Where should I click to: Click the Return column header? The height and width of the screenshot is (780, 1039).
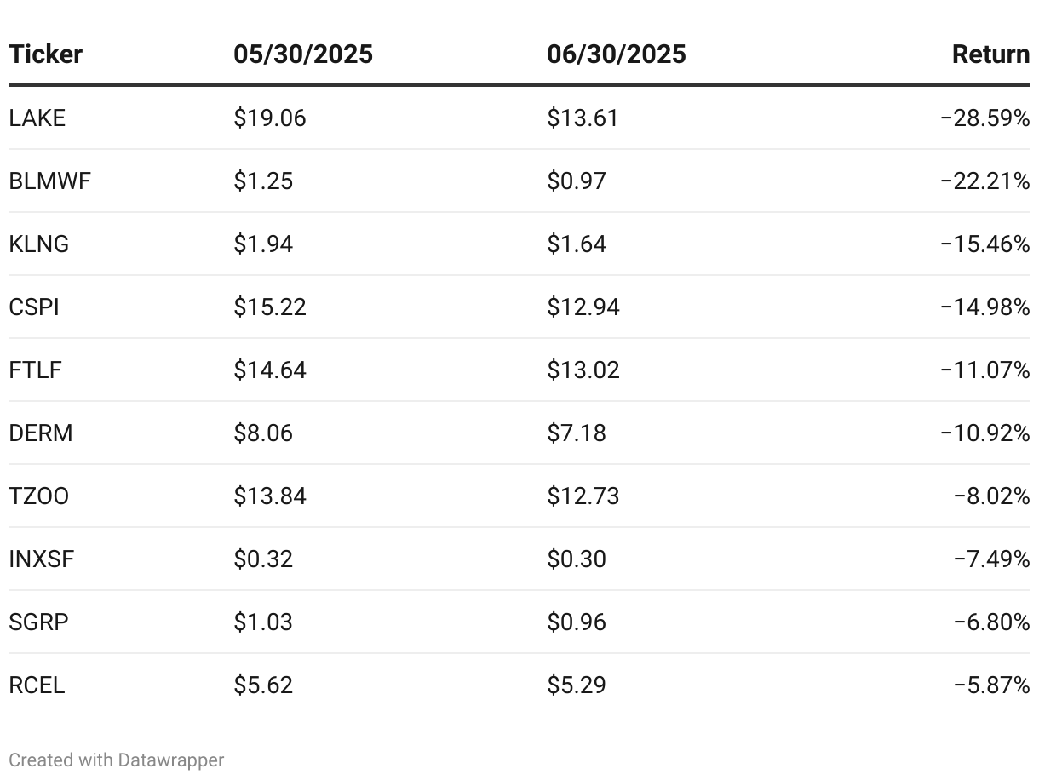pyautogui.click(x=990, y=54)
